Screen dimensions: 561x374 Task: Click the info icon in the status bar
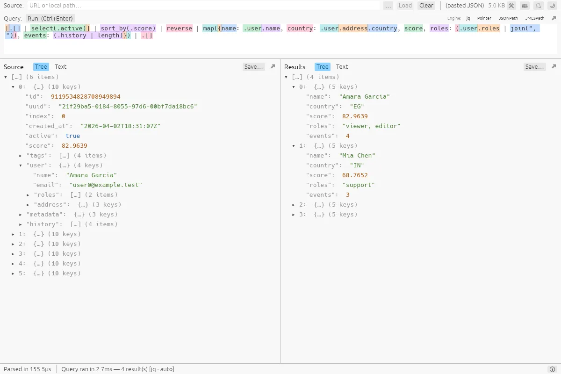[x=552, y=369]
